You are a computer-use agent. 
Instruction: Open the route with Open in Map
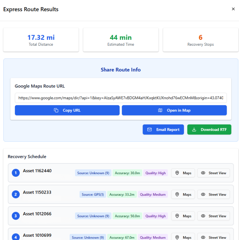(x=174, y=110)
